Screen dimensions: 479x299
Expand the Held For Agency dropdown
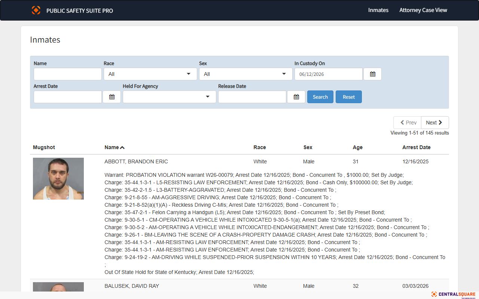170,97
